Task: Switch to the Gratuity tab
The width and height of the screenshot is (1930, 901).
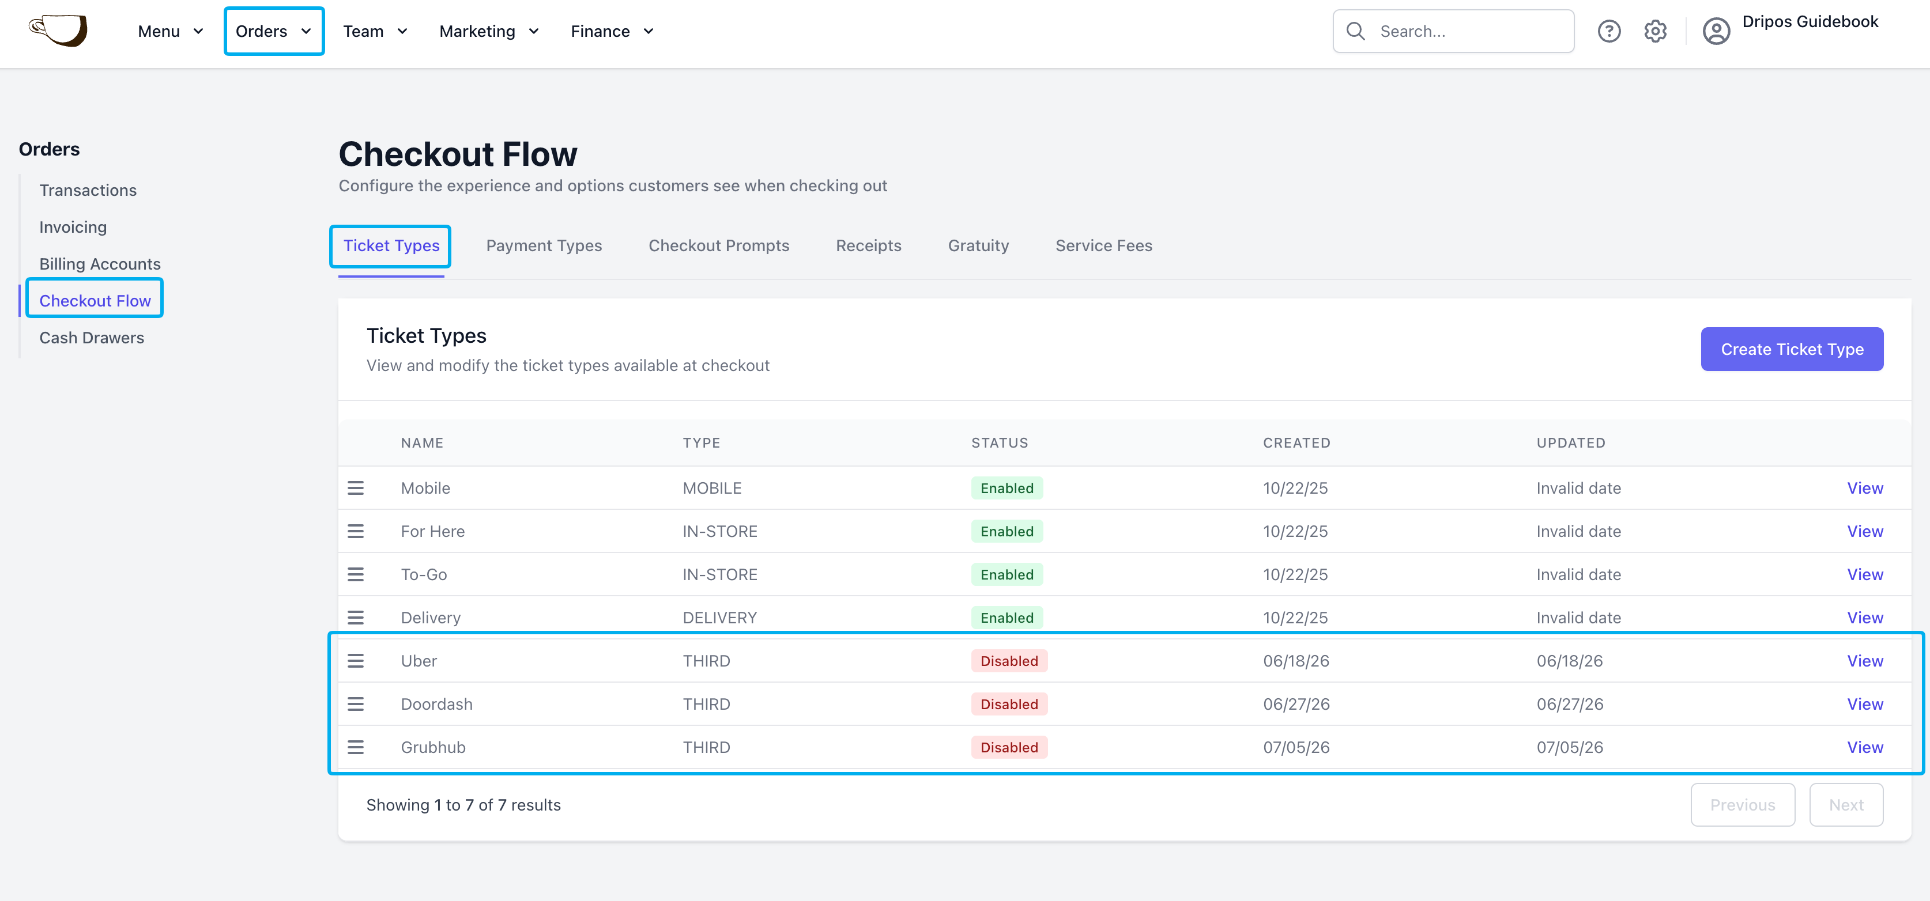Action: pyautogui.click(x=978, y=245)
